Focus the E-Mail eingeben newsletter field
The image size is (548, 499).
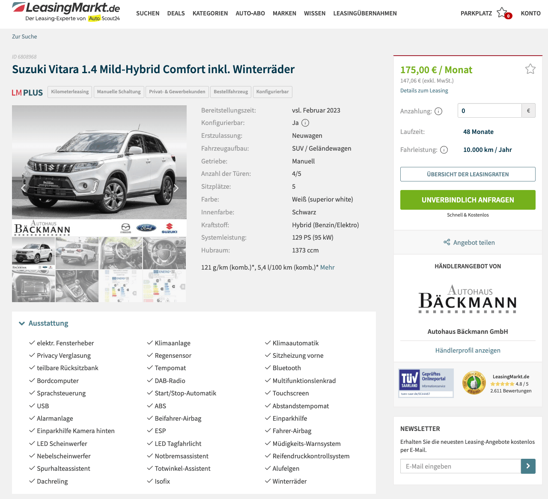click(461, 466)
